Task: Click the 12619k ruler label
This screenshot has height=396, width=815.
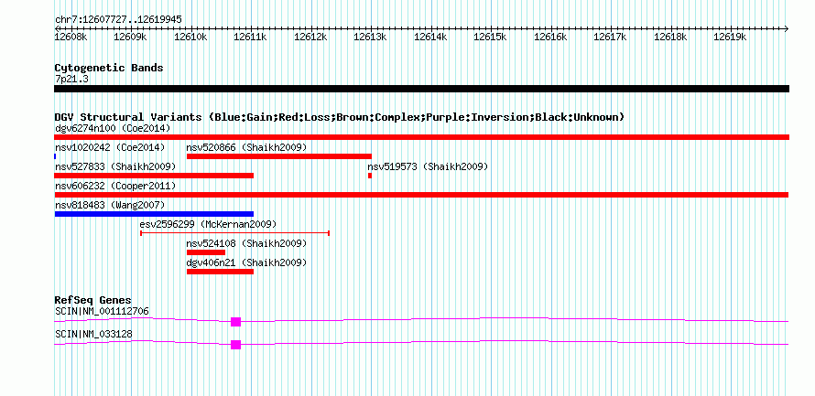Action: 730,37
